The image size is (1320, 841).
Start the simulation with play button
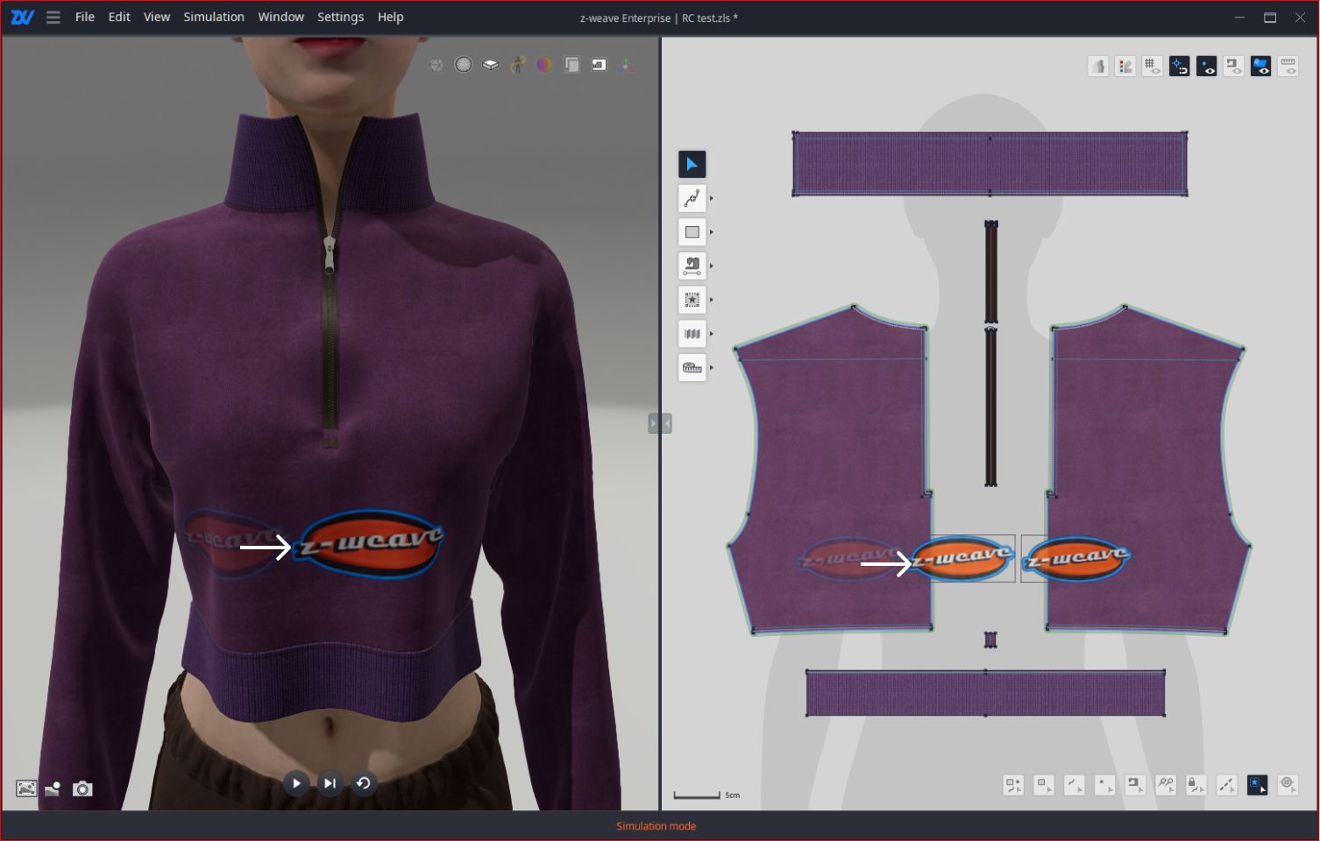(x=296, y=783)
